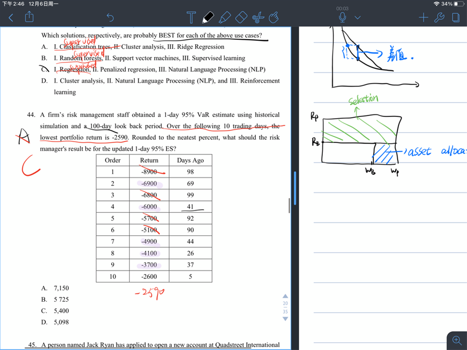Screen dimensions: 467x350
Task: Click the handwritten red -2590 note
Action: coord(150,293)
